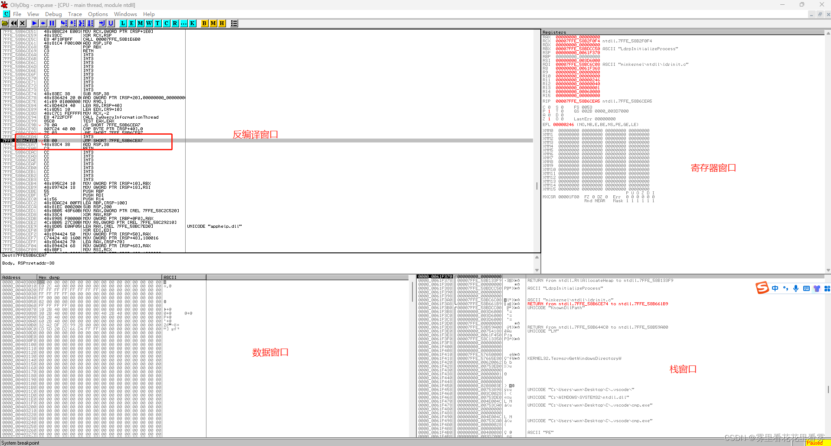Click the Sogou voice input microphone

tap(796, 288)
